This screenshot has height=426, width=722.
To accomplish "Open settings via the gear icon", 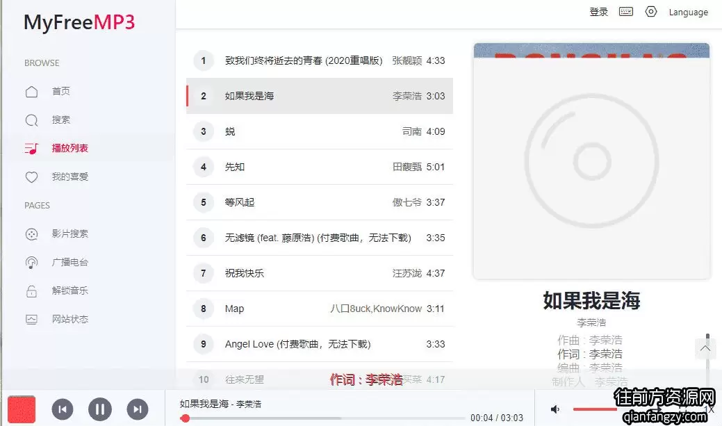I will coord(651,12).
